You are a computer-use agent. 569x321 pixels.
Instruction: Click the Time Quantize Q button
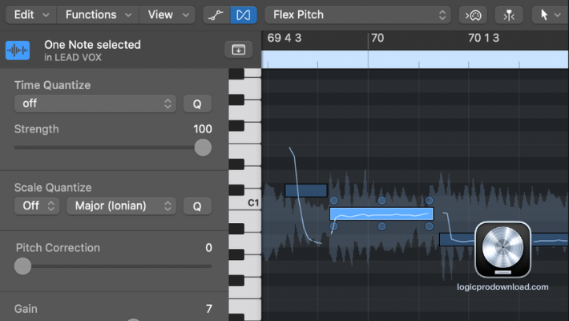(197, 104)
